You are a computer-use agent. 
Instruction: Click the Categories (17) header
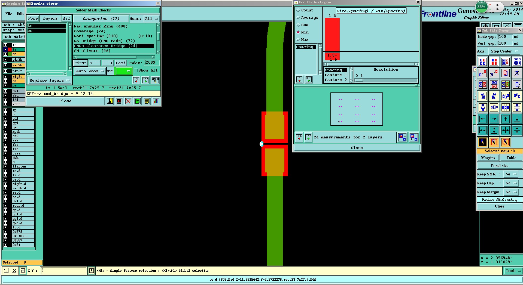tap(101, 19)
